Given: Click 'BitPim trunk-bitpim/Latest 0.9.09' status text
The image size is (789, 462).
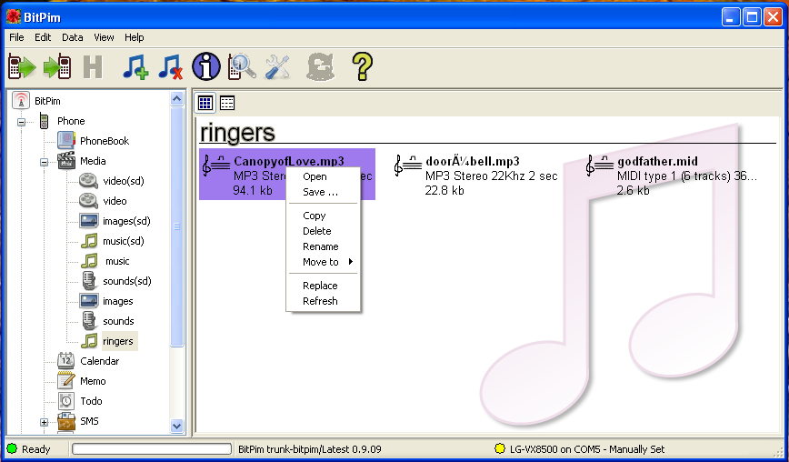Looking at the screenshot, I should tap(309, 449).
